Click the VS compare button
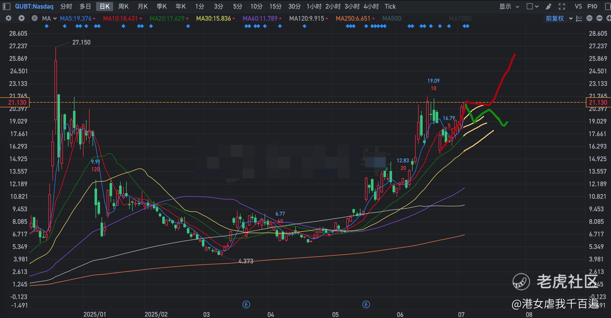Viewport: 611px width, 318px height. pyautogui.click(x=578, y=7)
